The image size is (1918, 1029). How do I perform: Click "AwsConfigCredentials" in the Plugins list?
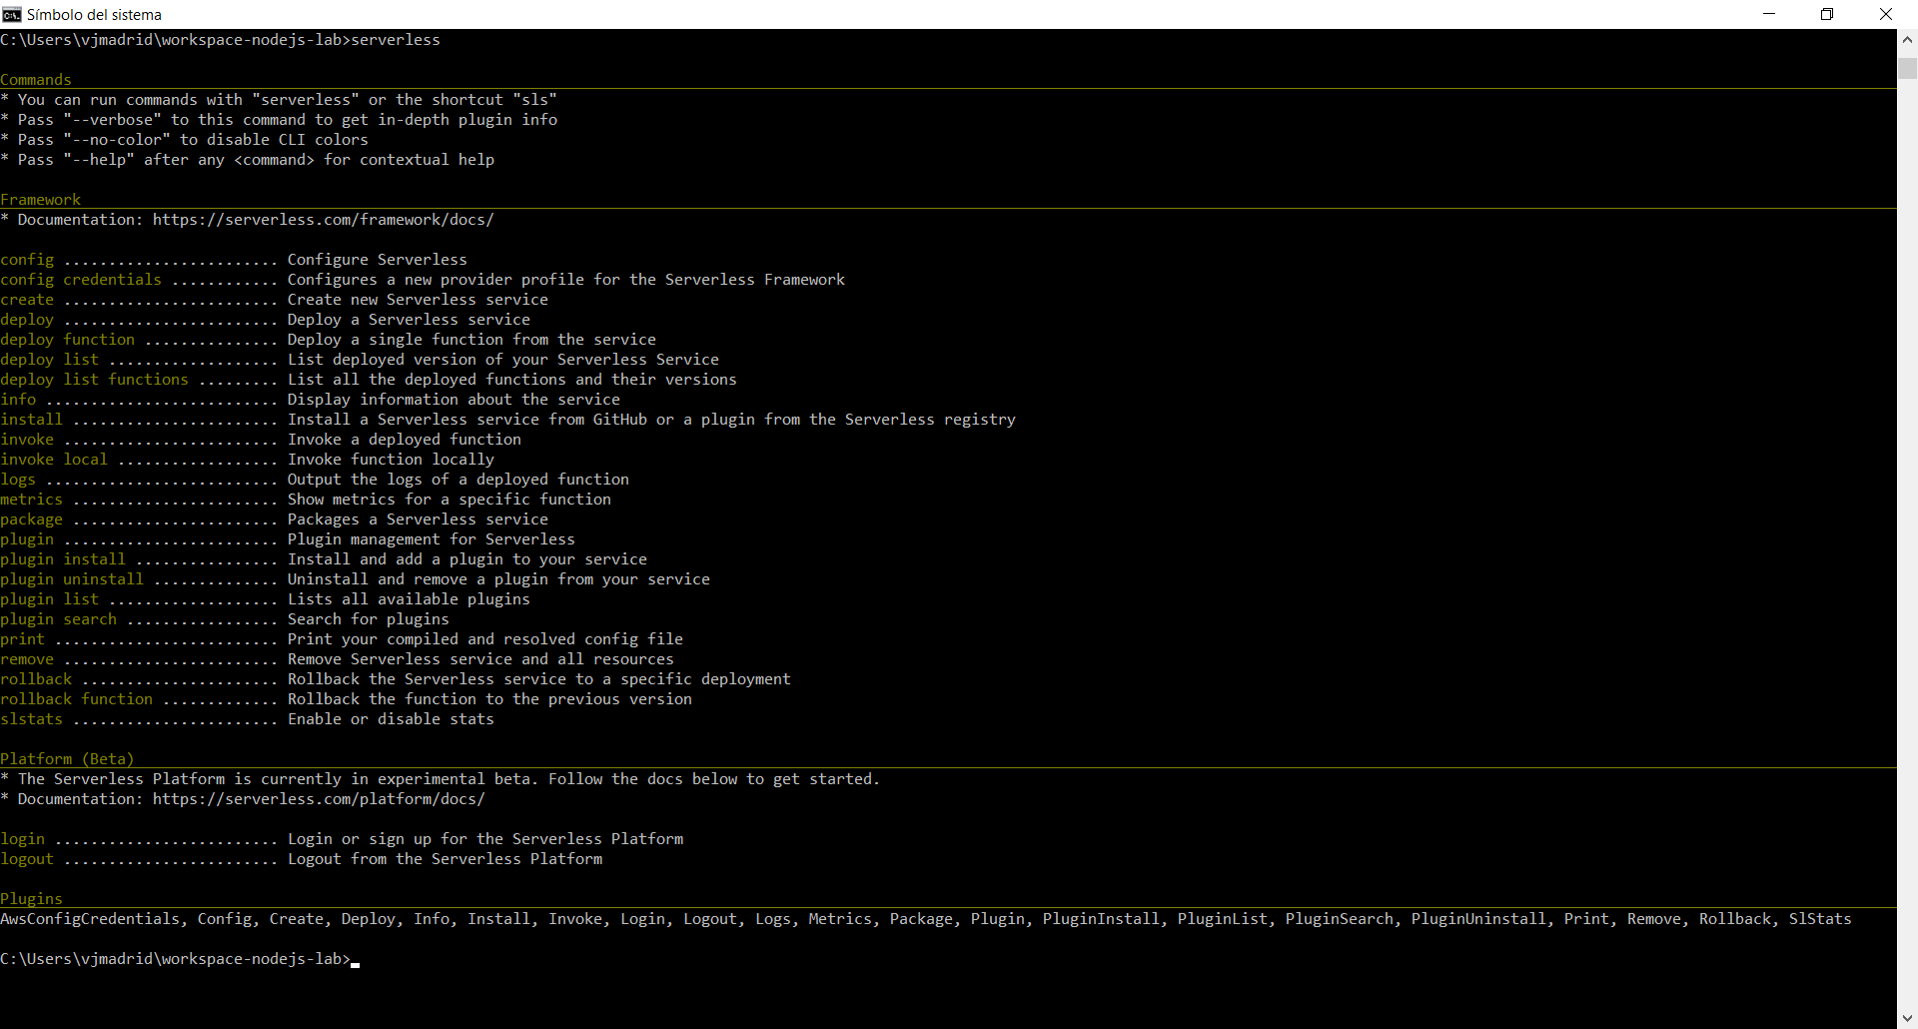click(x=90, y=919)
